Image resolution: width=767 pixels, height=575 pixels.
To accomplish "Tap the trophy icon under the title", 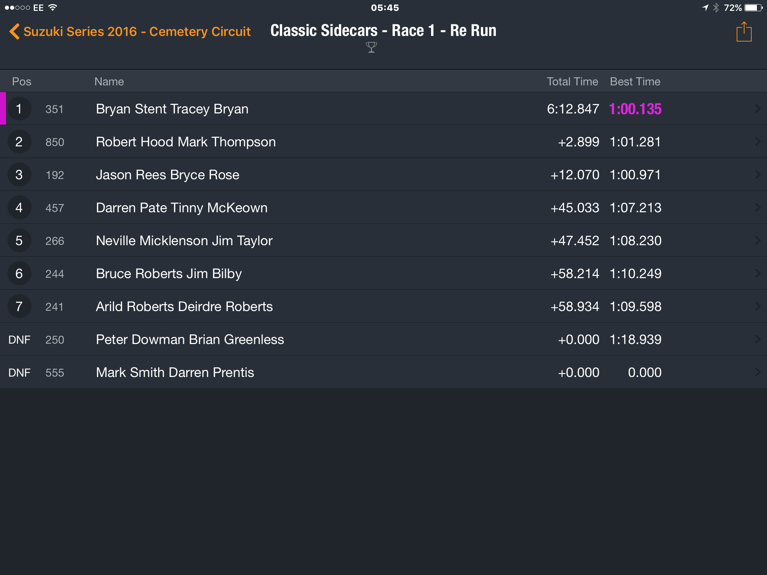I will tap(371, 47).
